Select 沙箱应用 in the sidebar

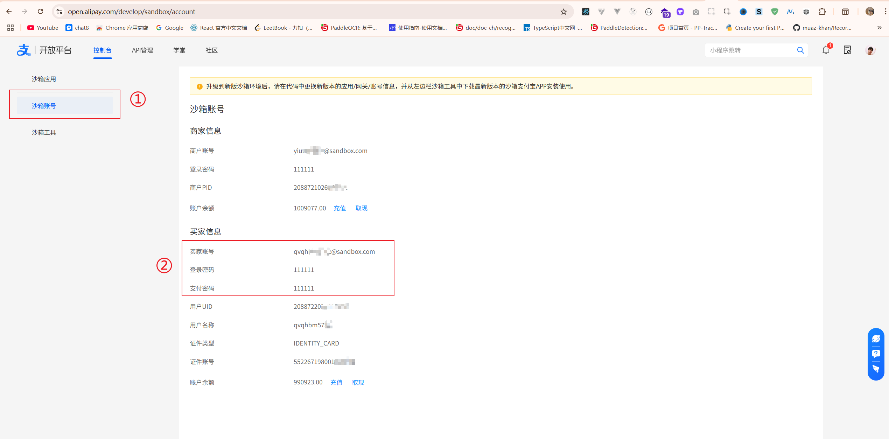44,79
